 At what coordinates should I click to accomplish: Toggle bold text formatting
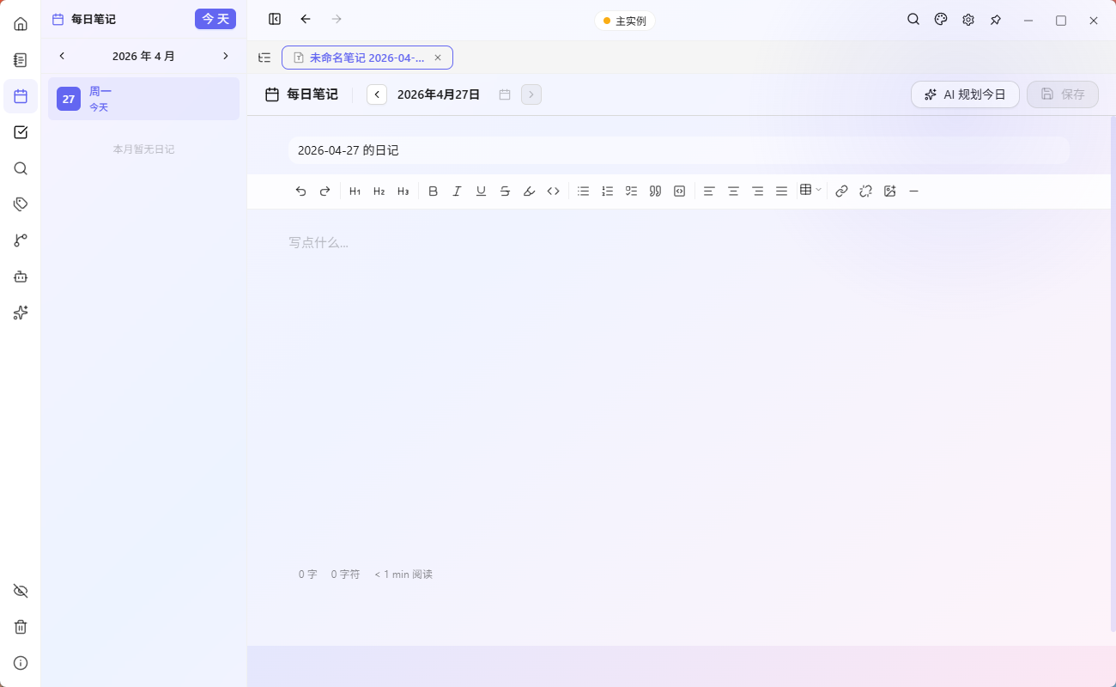[x=433, y=191]
